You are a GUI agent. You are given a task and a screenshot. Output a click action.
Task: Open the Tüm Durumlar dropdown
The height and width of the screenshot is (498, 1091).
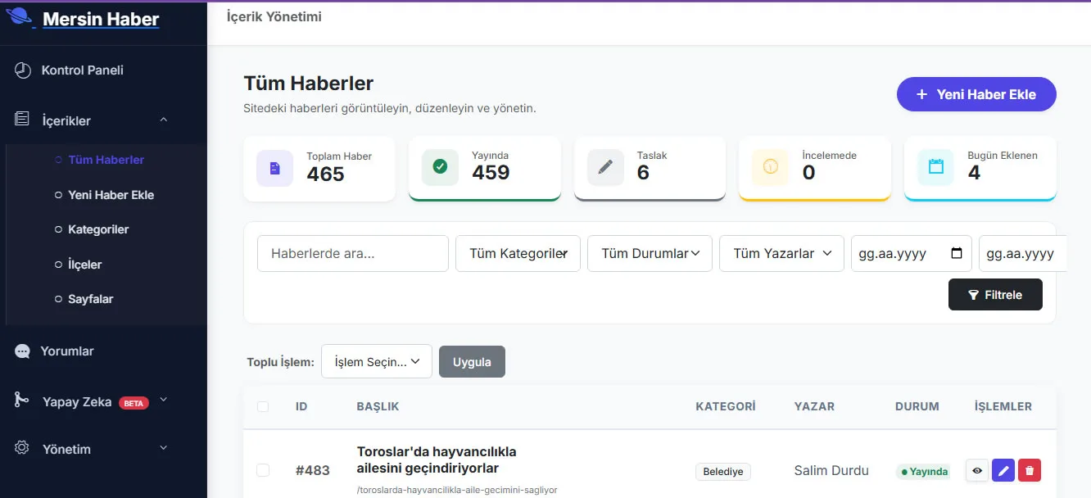pyautogui.click(x=650, y=253)
